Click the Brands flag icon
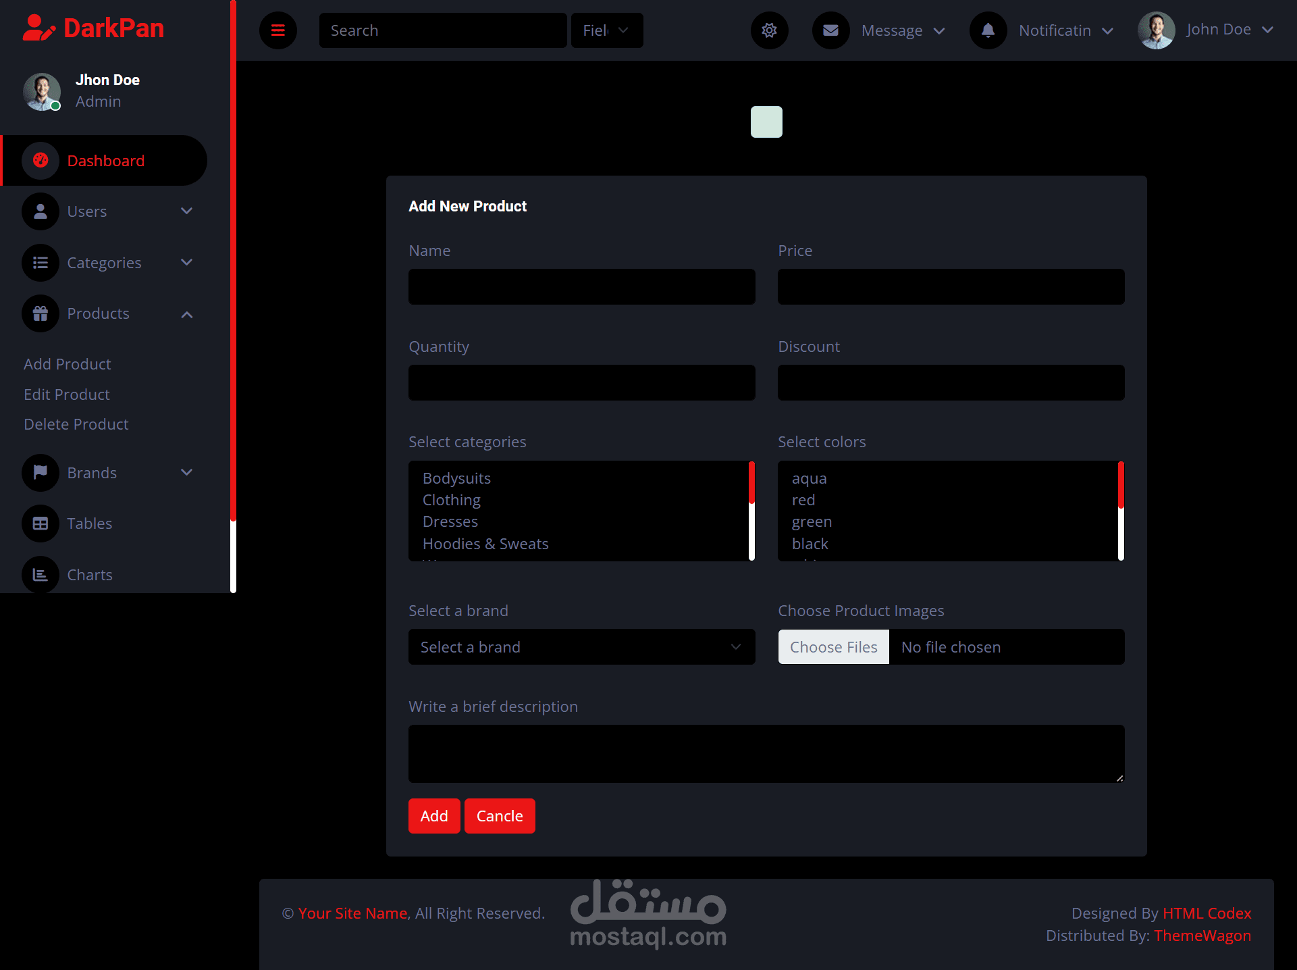Image resolution: width=1297 pixels, height=970 pixels. coord(41,473)
